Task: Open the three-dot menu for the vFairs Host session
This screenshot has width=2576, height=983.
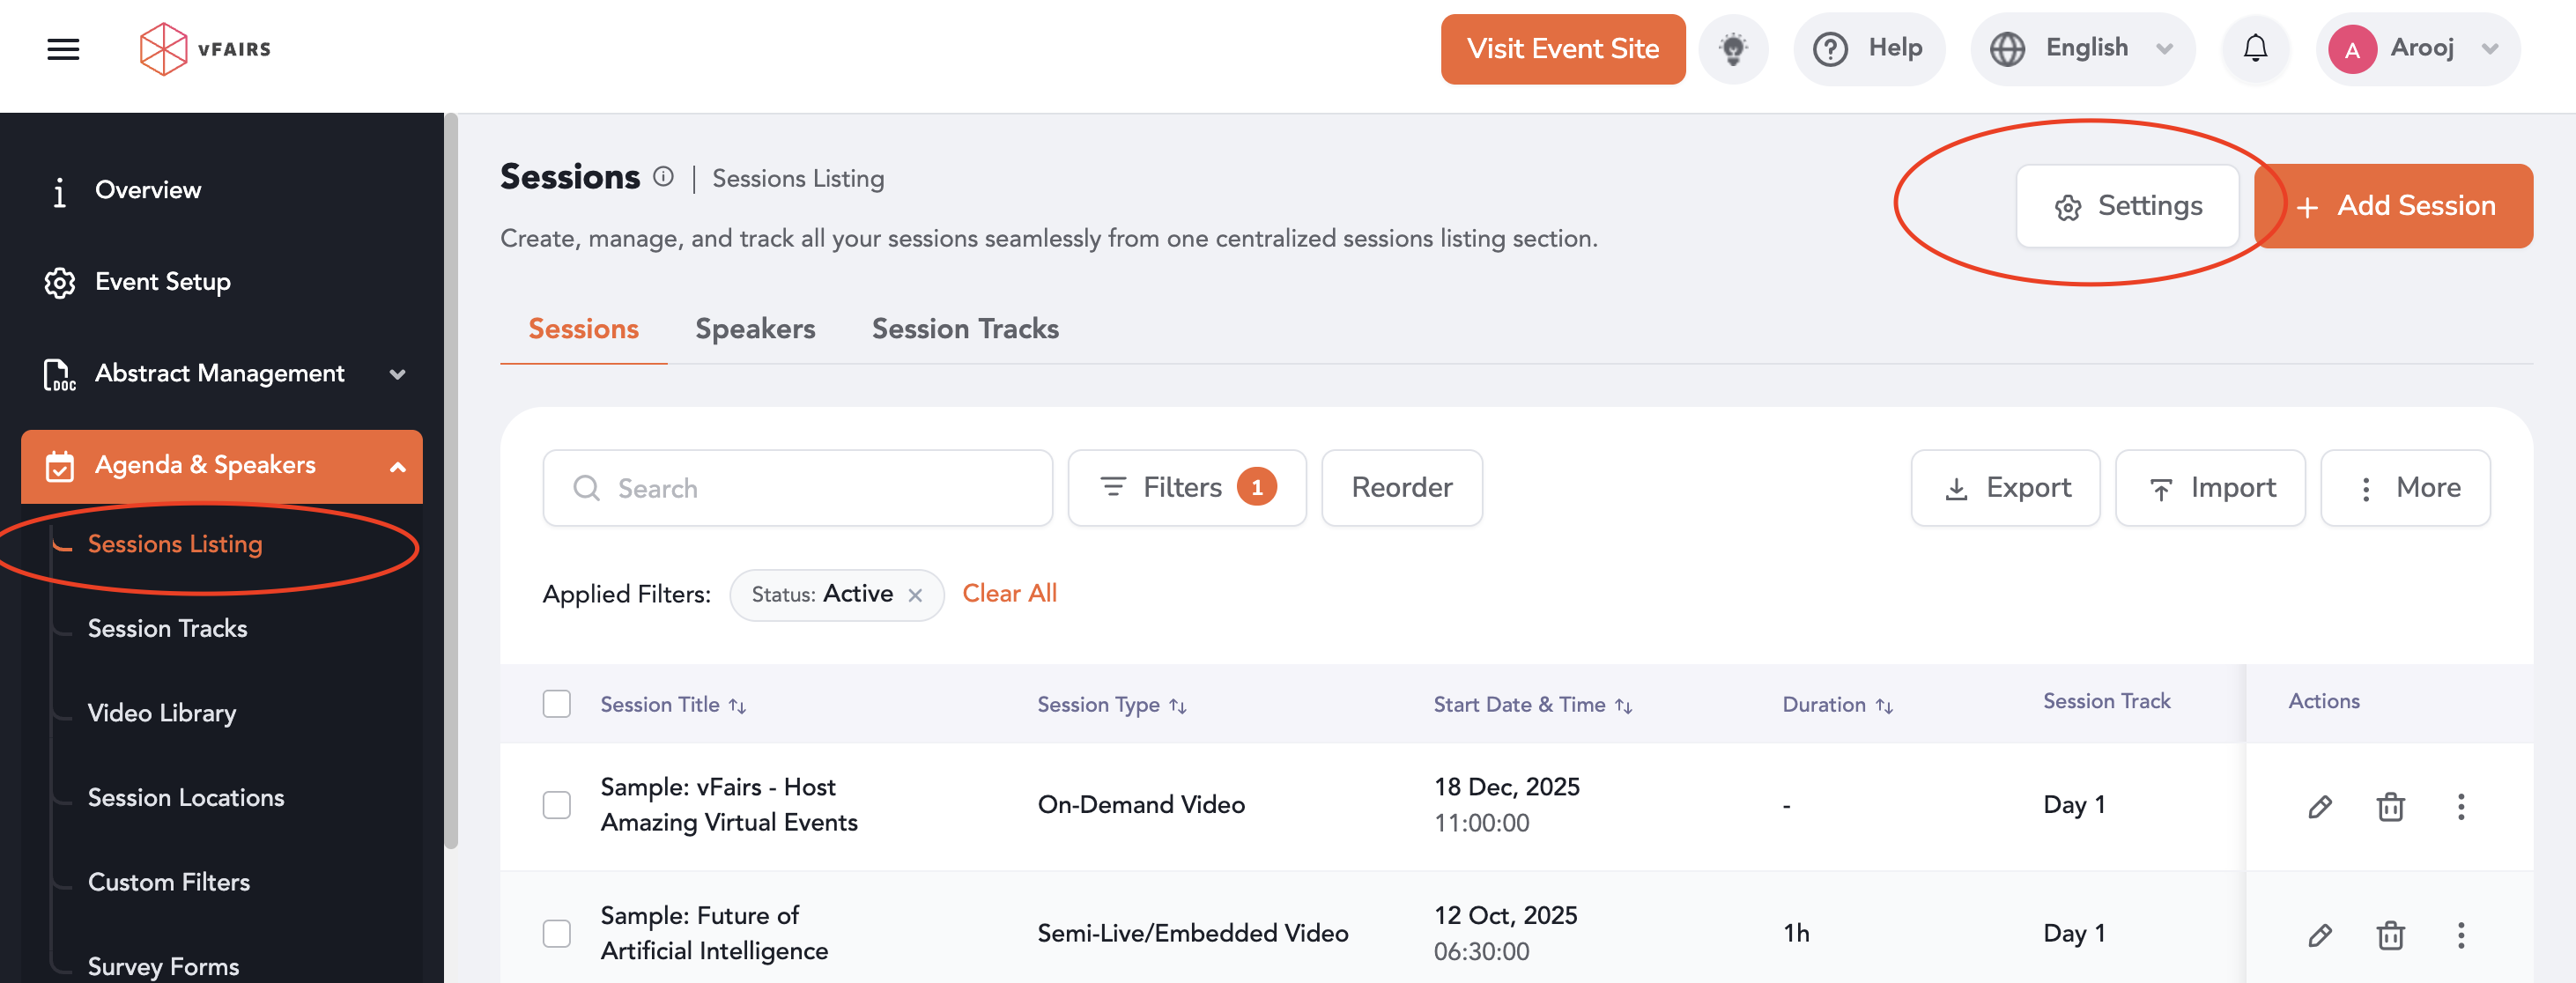Action: click(x=2460, y=806)
